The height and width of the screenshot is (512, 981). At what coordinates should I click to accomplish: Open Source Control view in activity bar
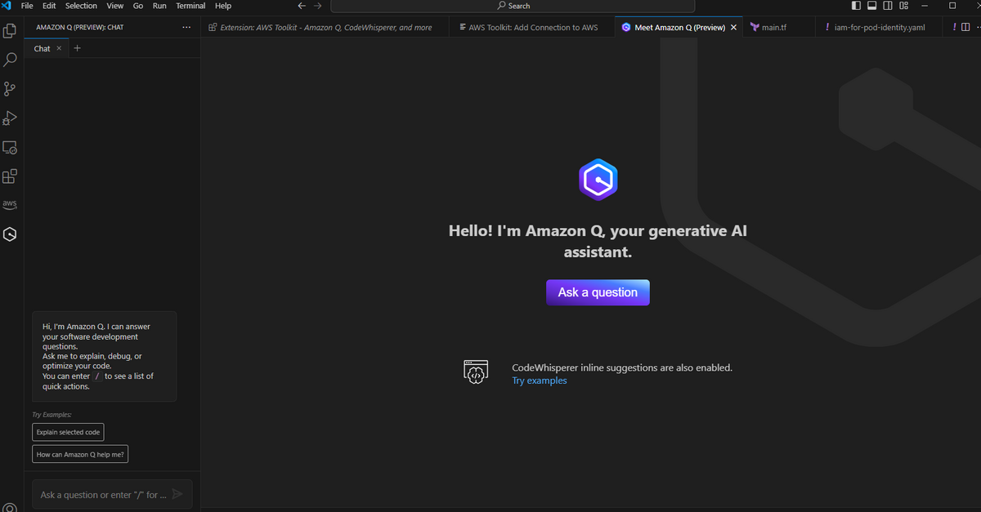click(10, 89)
